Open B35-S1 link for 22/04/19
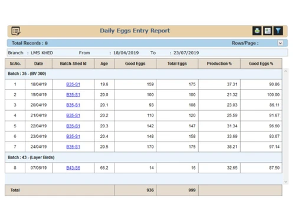 pyautogui.click(x=73, y=126)
